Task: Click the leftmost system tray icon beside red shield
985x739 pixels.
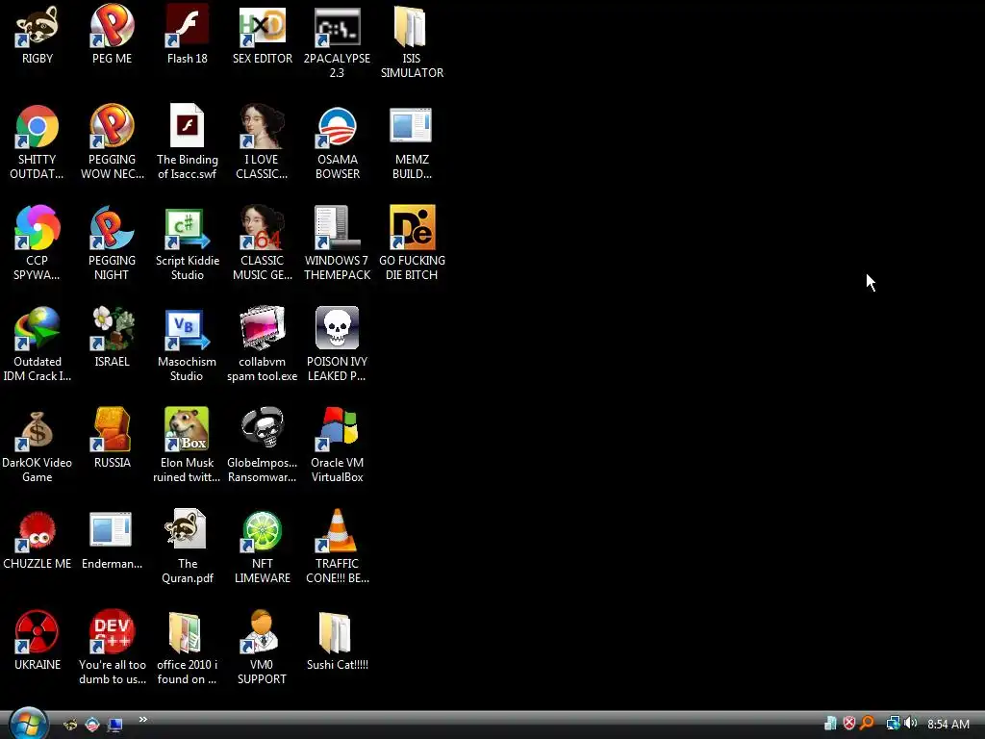Action: click(x=830, y=724)
